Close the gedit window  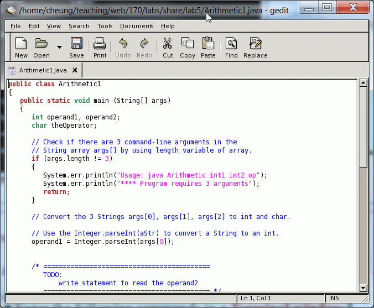(353, 7)
